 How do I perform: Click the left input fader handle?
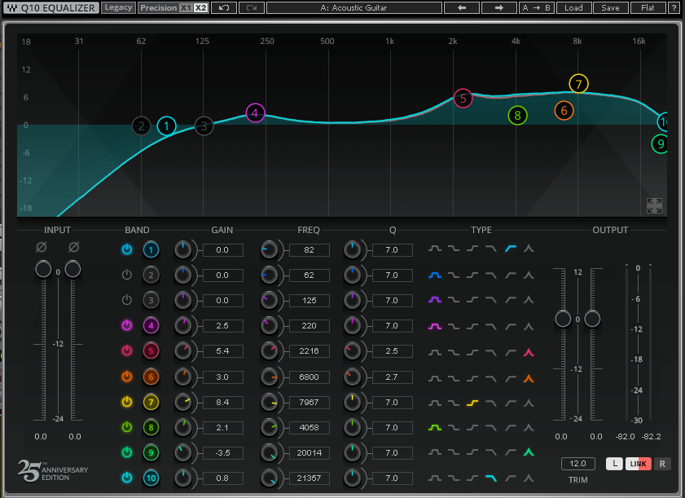43,269
